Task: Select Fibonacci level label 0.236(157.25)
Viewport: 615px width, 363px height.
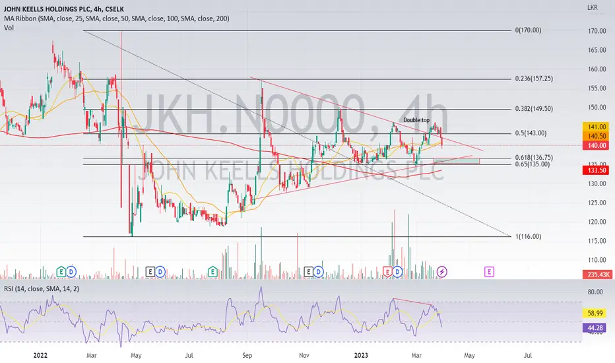Action: click(534, 79)
